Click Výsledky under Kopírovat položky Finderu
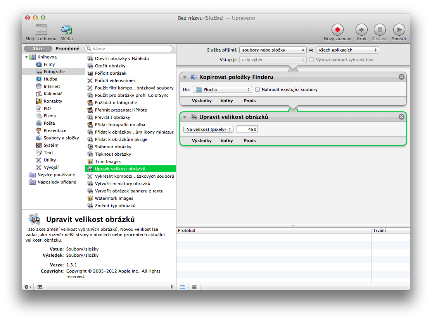This screenshot has width=432, height=321. point(202,101)
